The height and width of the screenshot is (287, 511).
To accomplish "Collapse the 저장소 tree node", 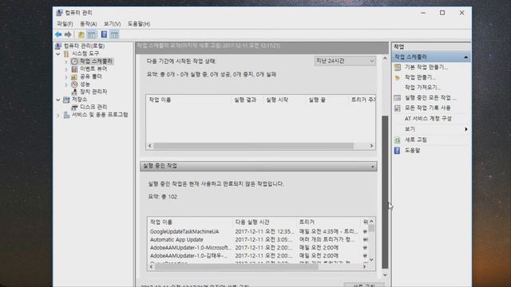I will pyautogui.click(x=58, y=100).
